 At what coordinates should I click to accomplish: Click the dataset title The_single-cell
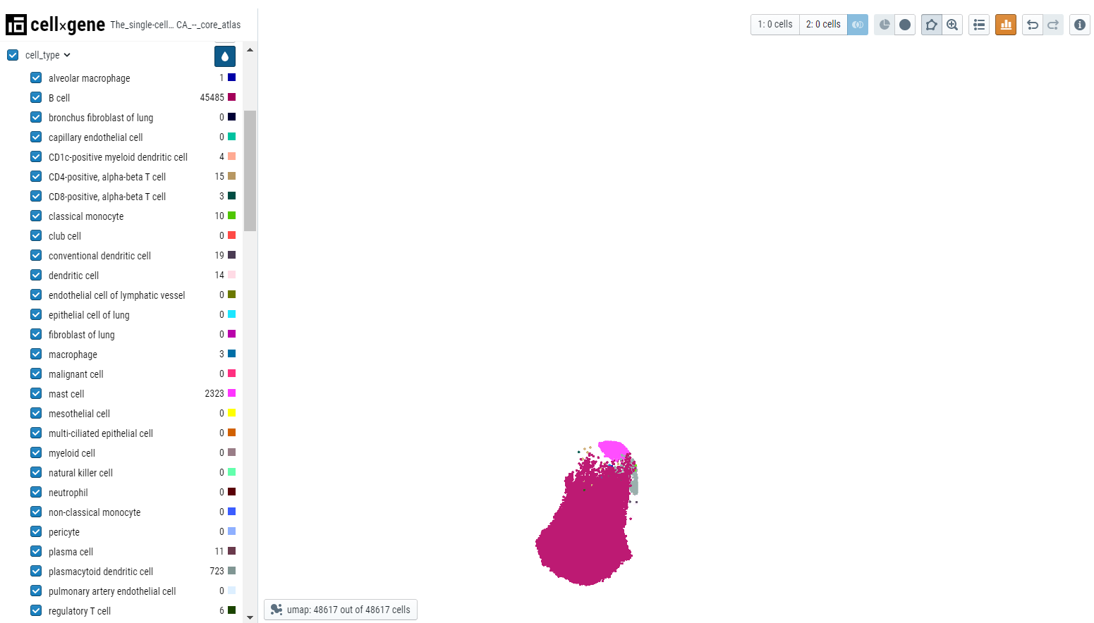176,25
